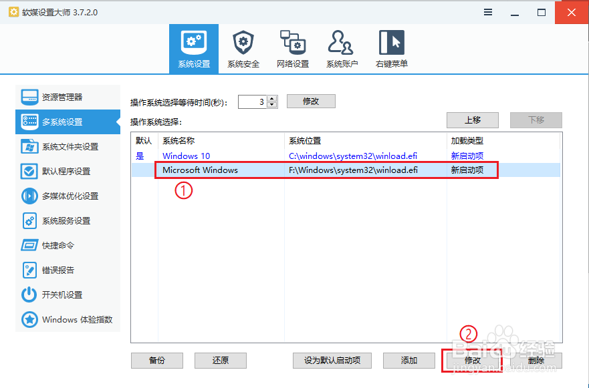Click the 添加 button
This screenshot has height=388, width=589.
(x=409, y=361)
